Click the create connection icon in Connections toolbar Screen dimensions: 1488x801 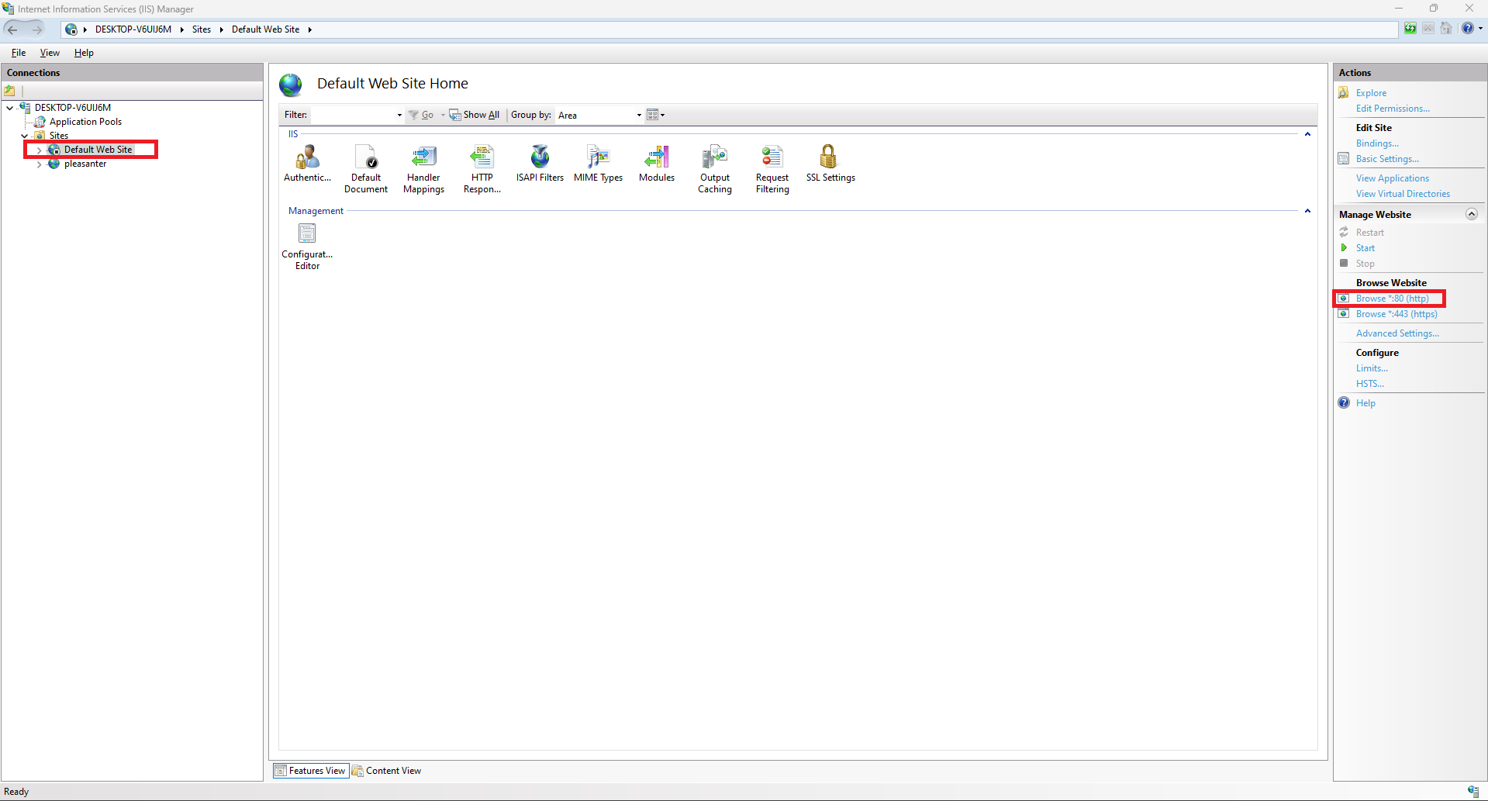click(10, 91)
